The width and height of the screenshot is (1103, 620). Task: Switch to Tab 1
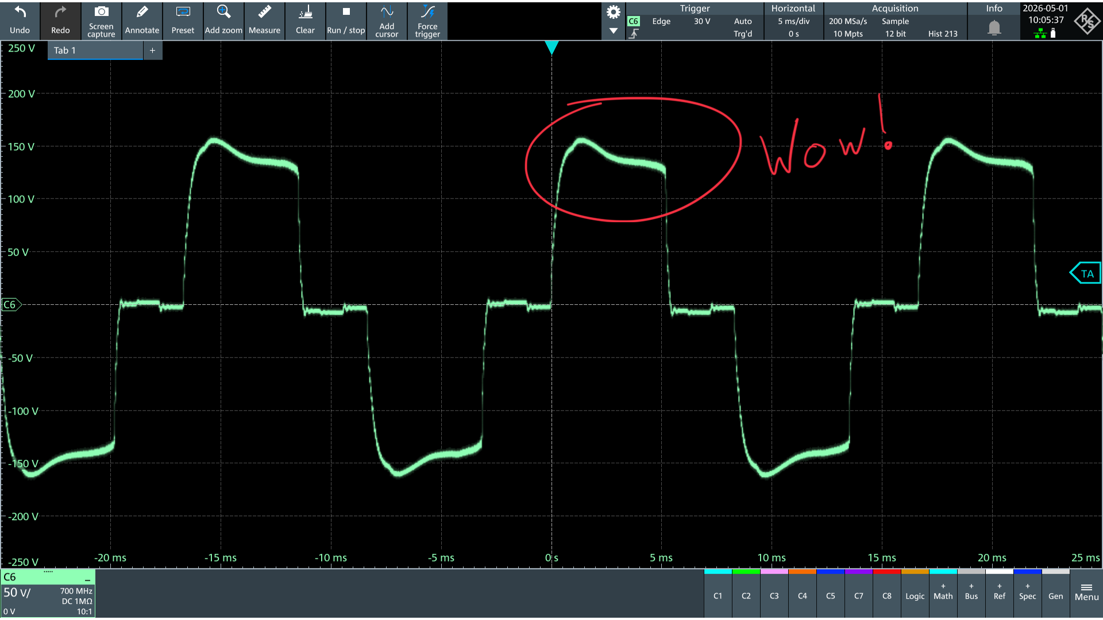95,51
